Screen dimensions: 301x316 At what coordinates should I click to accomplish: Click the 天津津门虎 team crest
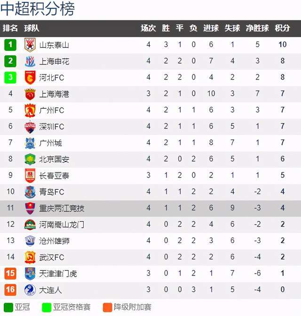[30, 274]
